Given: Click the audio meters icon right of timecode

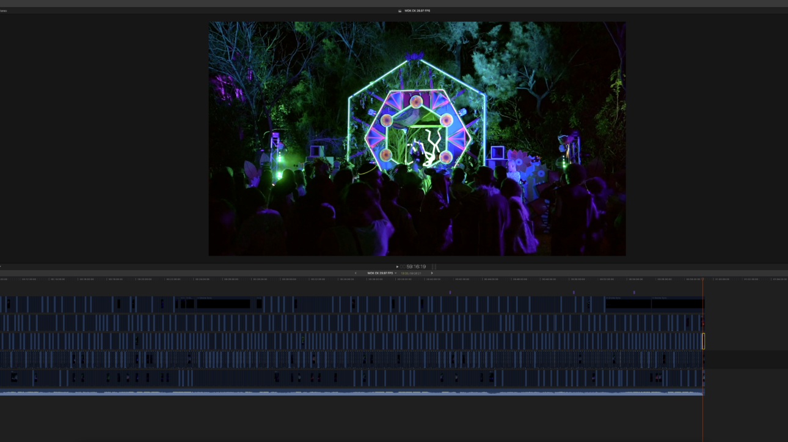Looking at the screenshot, I should 434,266.
